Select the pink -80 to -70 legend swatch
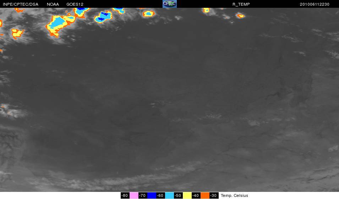339x199 pixels. click(x=134, y=195)
